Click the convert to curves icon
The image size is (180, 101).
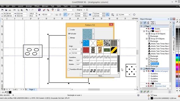click(x=134, y=15)
